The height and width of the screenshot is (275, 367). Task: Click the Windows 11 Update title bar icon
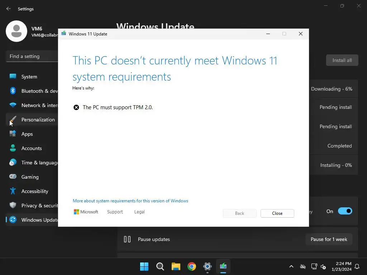64,33
